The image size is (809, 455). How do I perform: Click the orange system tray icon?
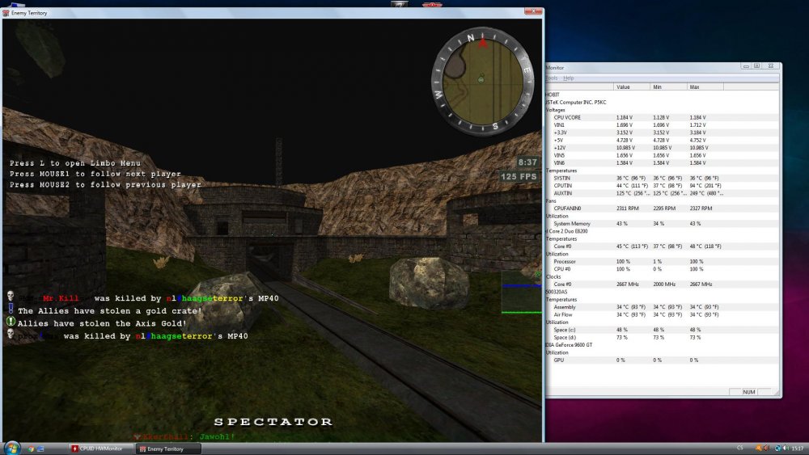[x=759, y=449]
